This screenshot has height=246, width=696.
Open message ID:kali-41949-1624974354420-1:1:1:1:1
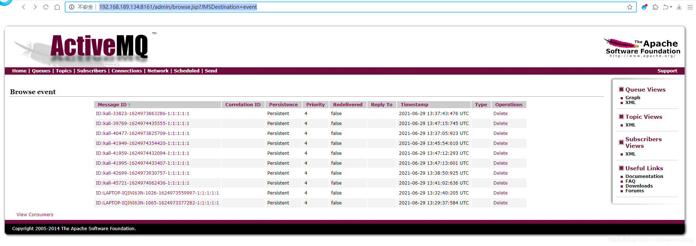click(x=143, y=143)
